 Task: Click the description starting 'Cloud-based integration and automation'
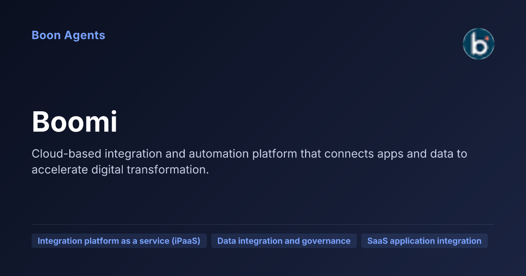(249, 162)
